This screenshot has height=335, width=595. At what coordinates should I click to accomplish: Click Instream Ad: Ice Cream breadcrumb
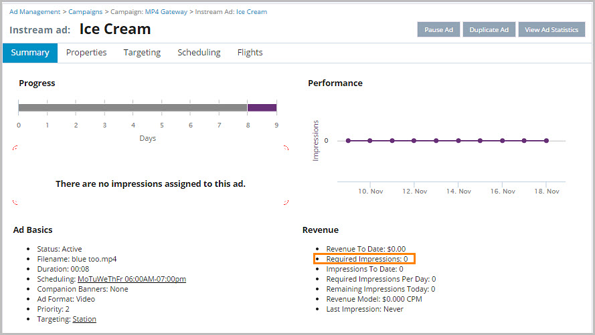pos(231,12)
